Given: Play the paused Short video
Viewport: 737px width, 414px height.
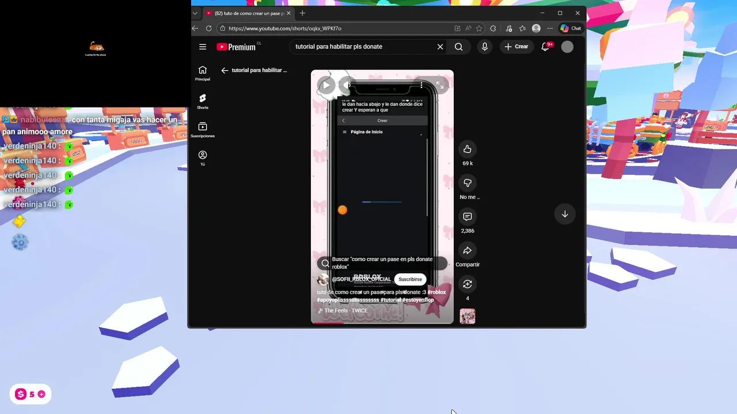Looking at the screenshot, I should 326,85.
